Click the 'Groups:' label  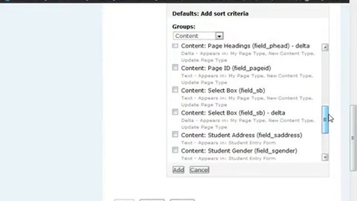point(184,27)
